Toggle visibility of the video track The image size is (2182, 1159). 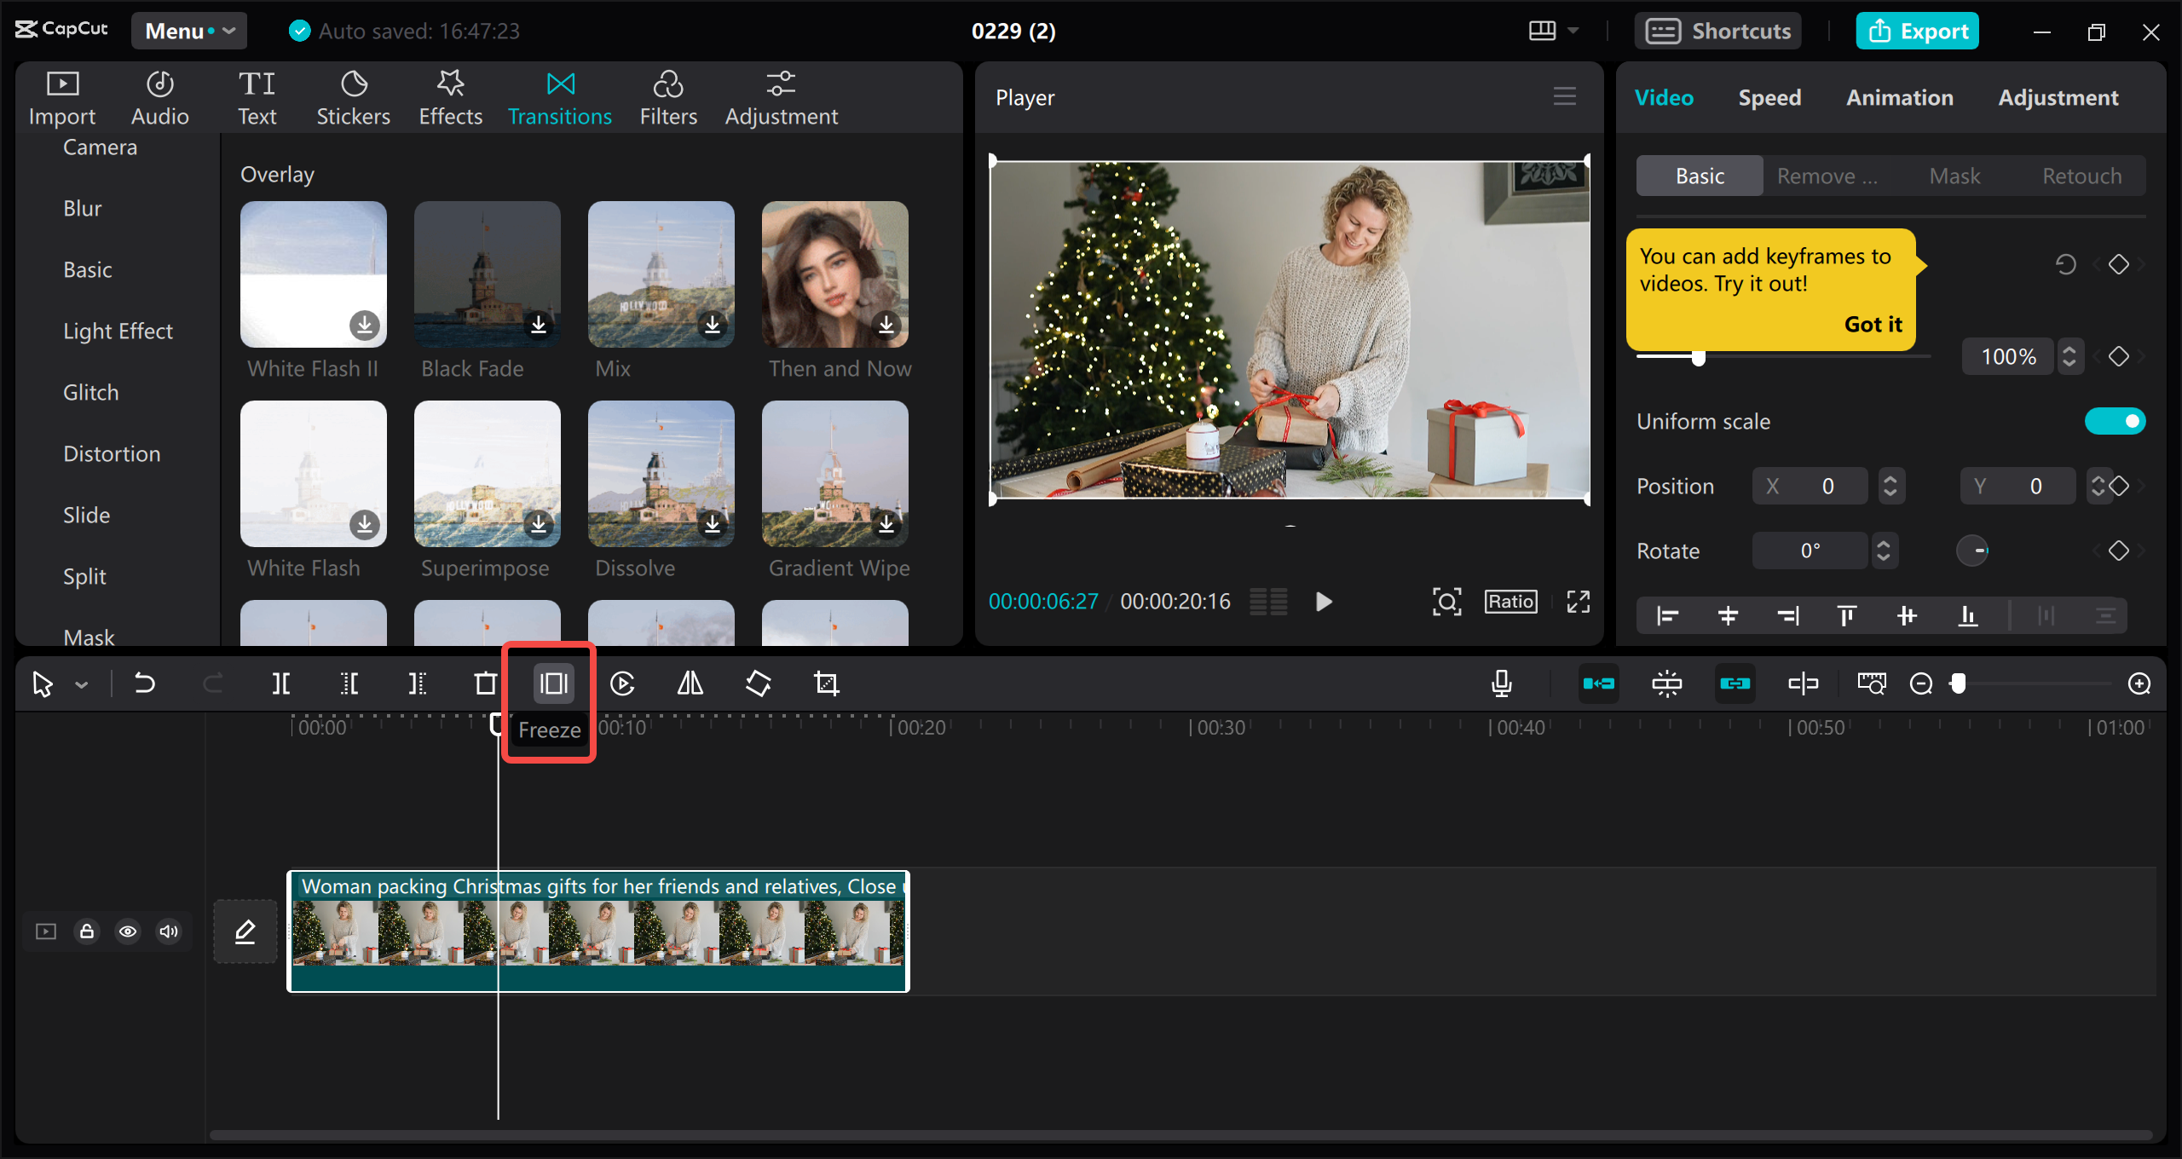(128, 931)
